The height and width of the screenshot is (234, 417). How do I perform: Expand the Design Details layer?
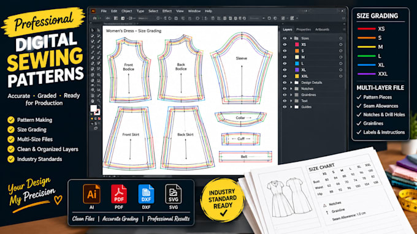pos(291,83)
